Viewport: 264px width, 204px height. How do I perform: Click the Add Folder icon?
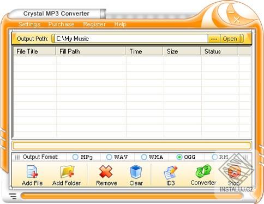[x=67, y=172]
